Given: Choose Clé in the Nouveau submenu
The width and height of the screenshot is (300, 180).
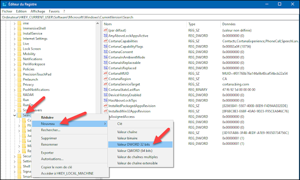Looking at the screenshot, I should [x=141, y=124].
